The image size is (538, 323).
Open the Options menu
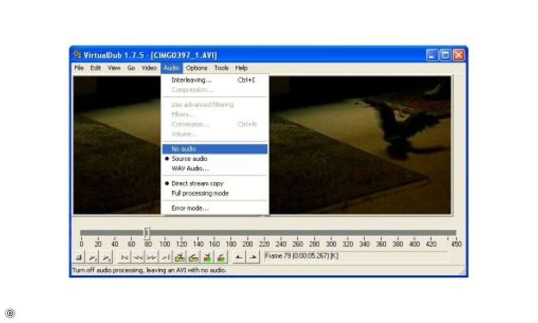(x=196, y=68)
